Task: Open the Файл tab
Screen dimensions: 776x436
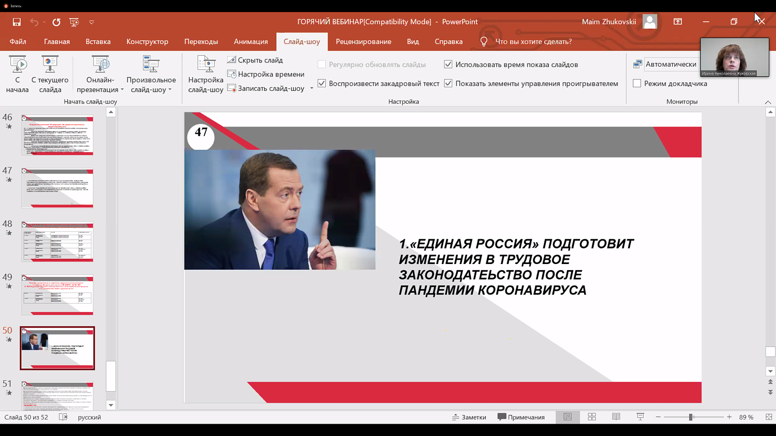Action: 18,41
